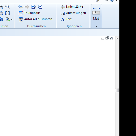Click the zoom in magnifier icon
136x136 pixels.
pos(1,7)
